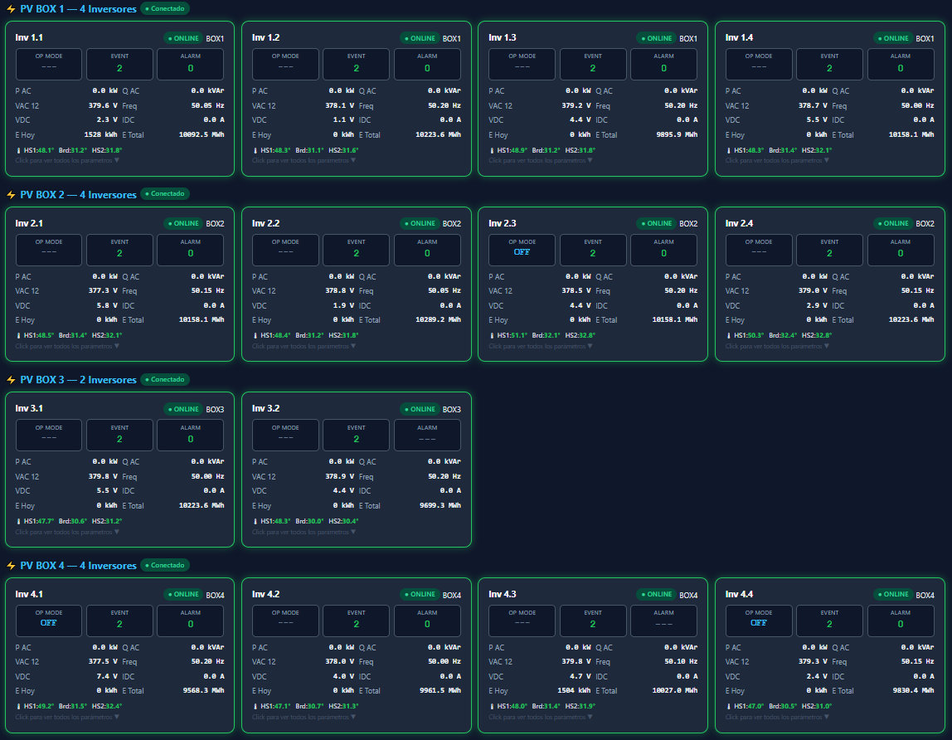
Task: Select the BOX1 label on Inv 1.4
Action: [925, 37]
